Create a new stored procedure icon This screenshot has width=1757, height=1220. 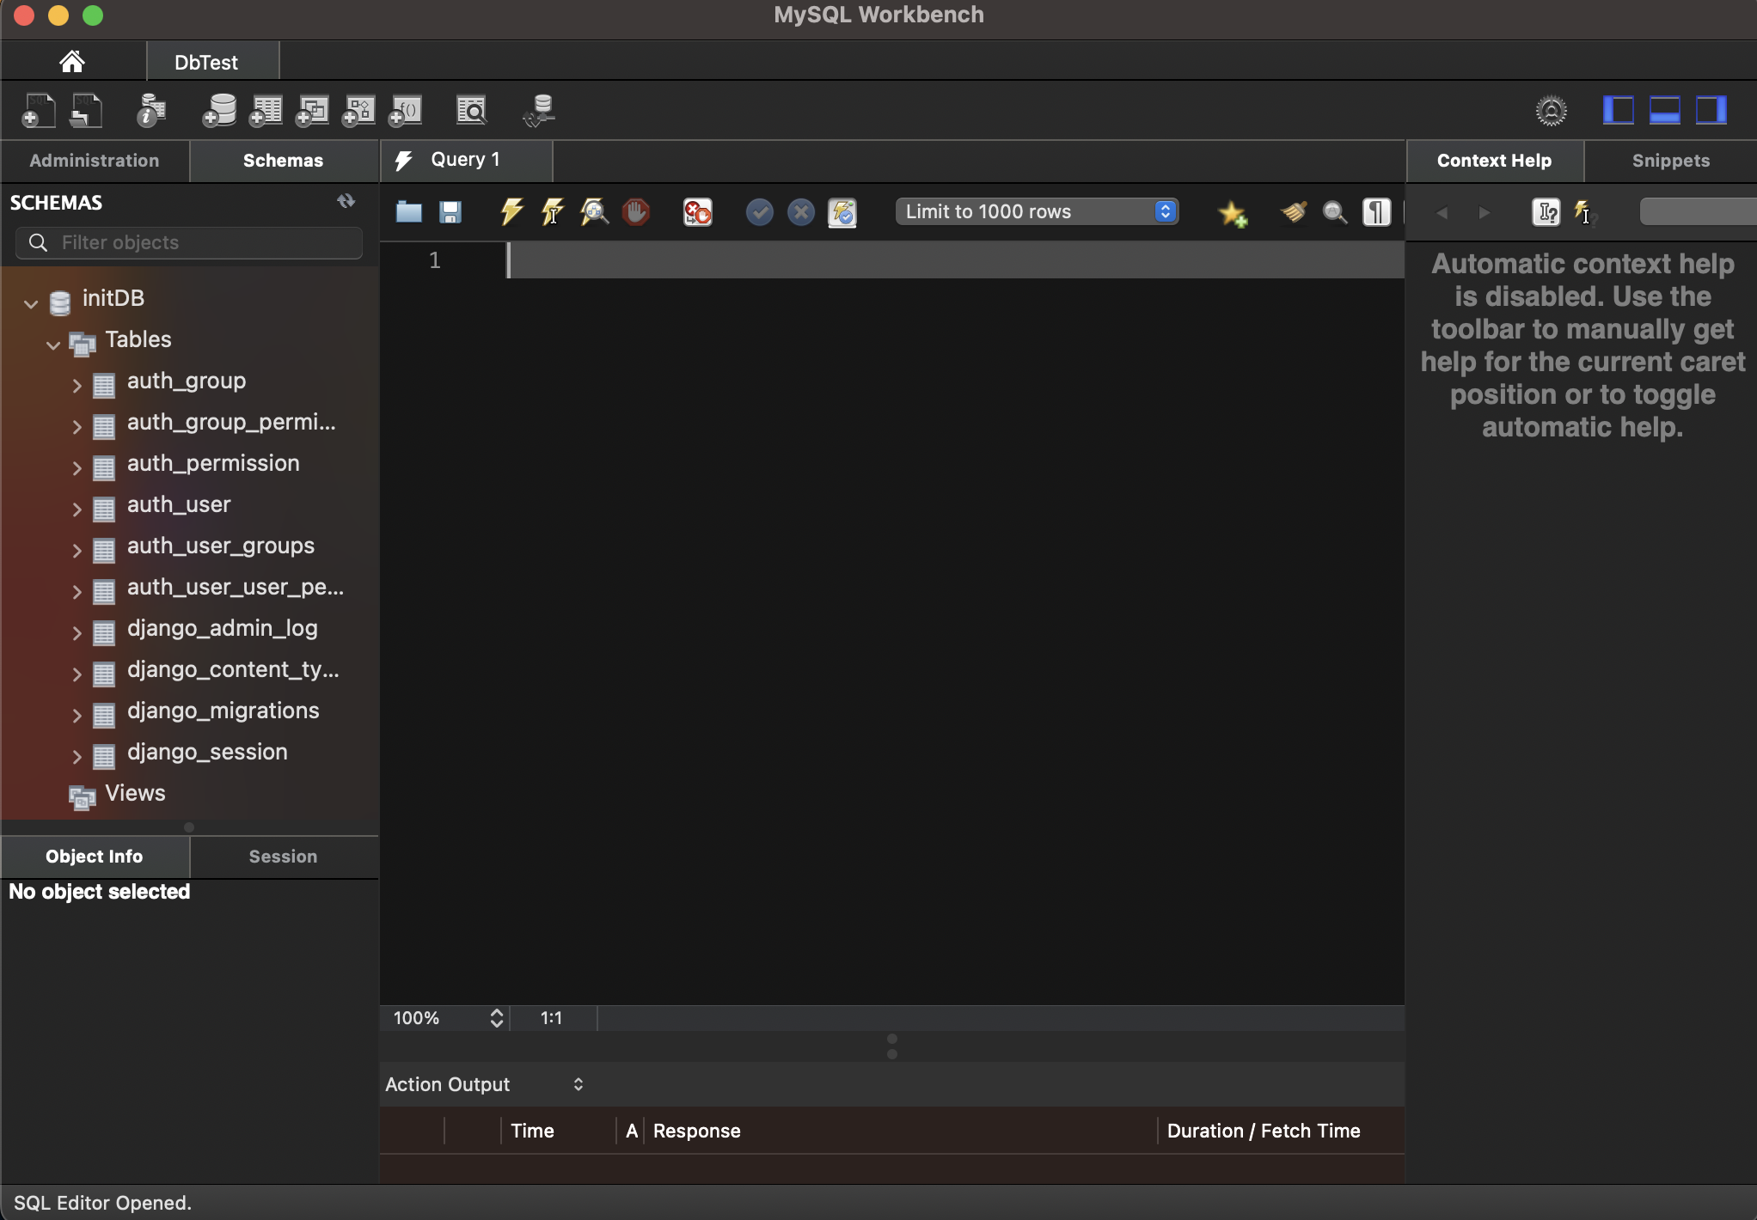[358, 111]
